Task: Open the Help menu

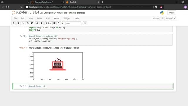Action: tap(77, 18)
